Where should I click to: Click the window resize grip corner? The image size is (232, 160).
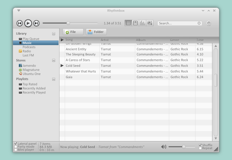pos(216,149)
